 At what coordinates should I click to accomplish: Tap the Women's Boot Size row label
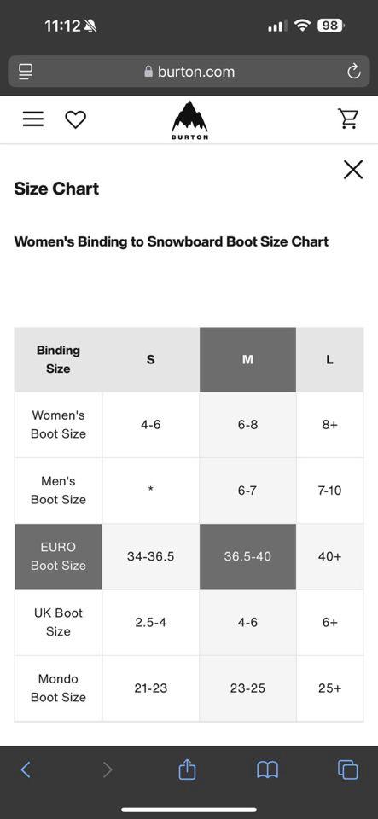pos(59,425)
